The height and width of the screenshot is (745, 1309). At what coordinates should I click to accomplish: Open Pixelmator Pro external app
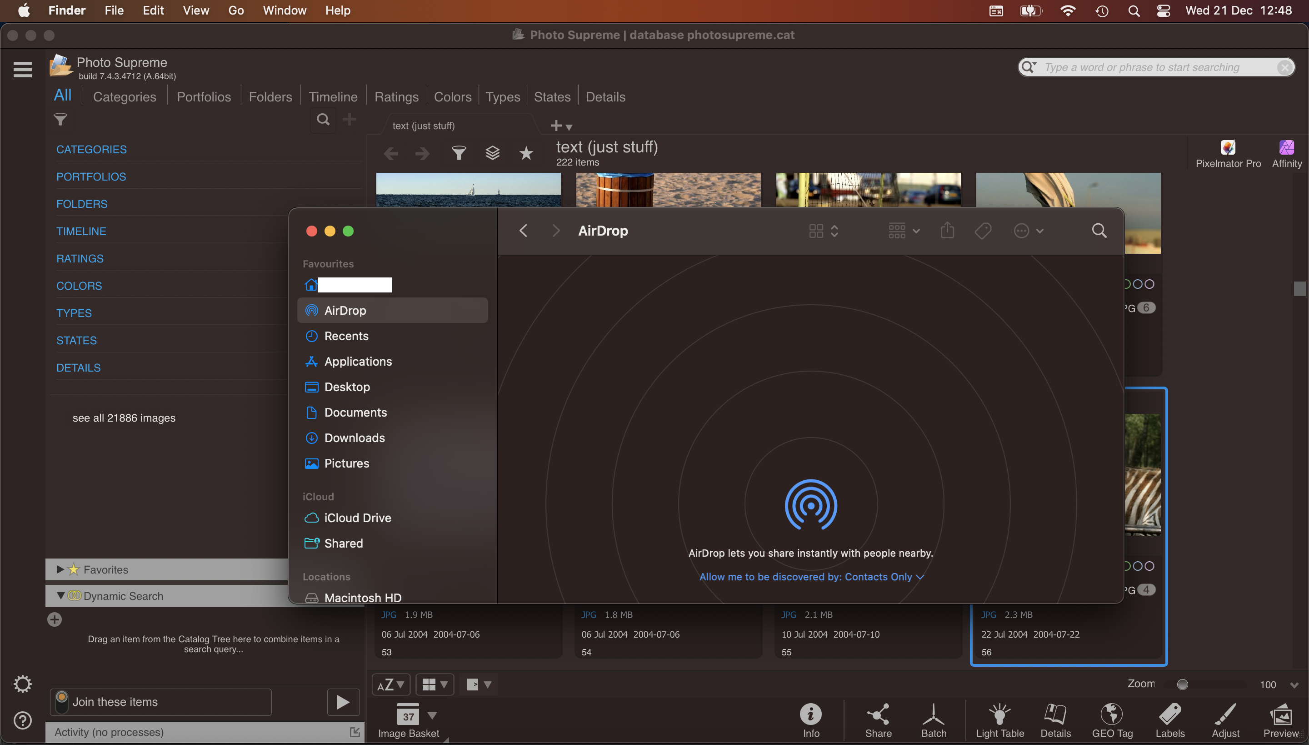click(1228, 155)
